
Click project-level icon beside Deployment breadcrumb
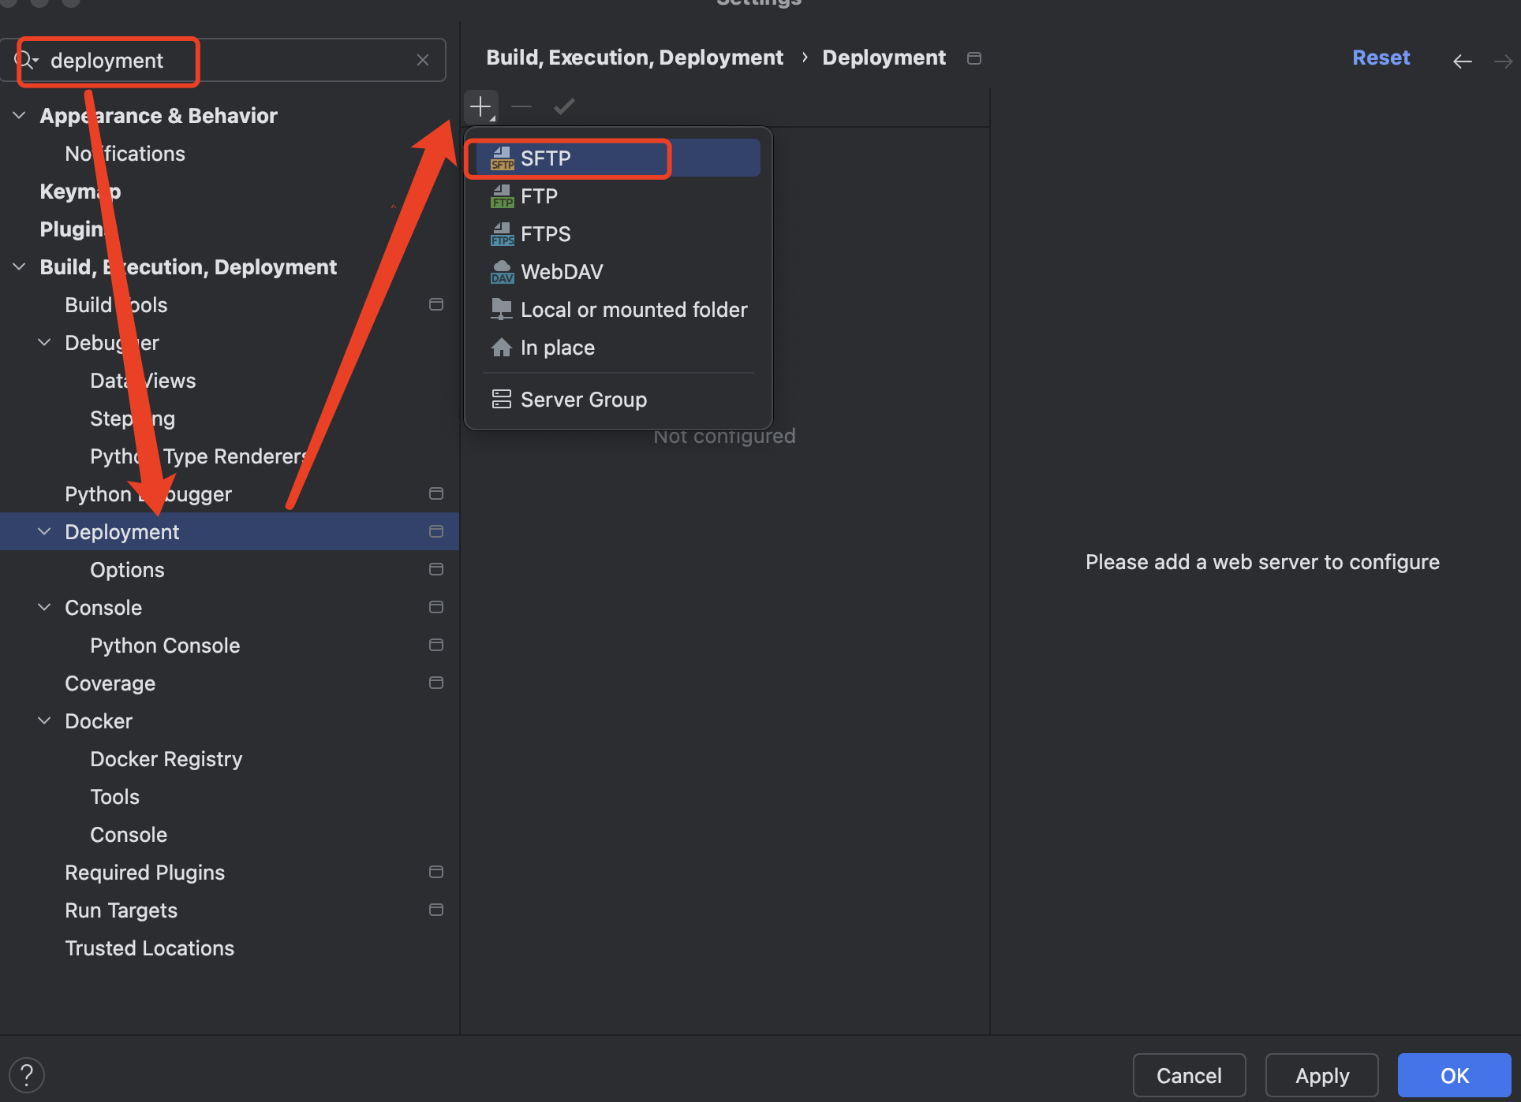coord(974,58)
